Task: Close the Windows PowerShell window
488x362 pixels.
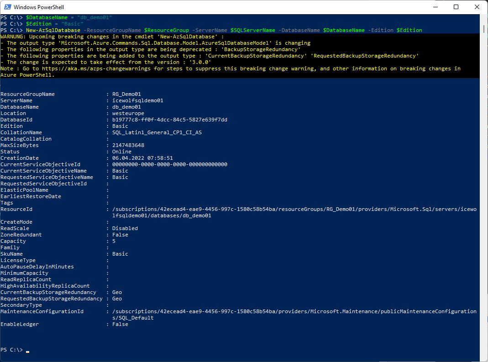Action: tap(477, 7)
